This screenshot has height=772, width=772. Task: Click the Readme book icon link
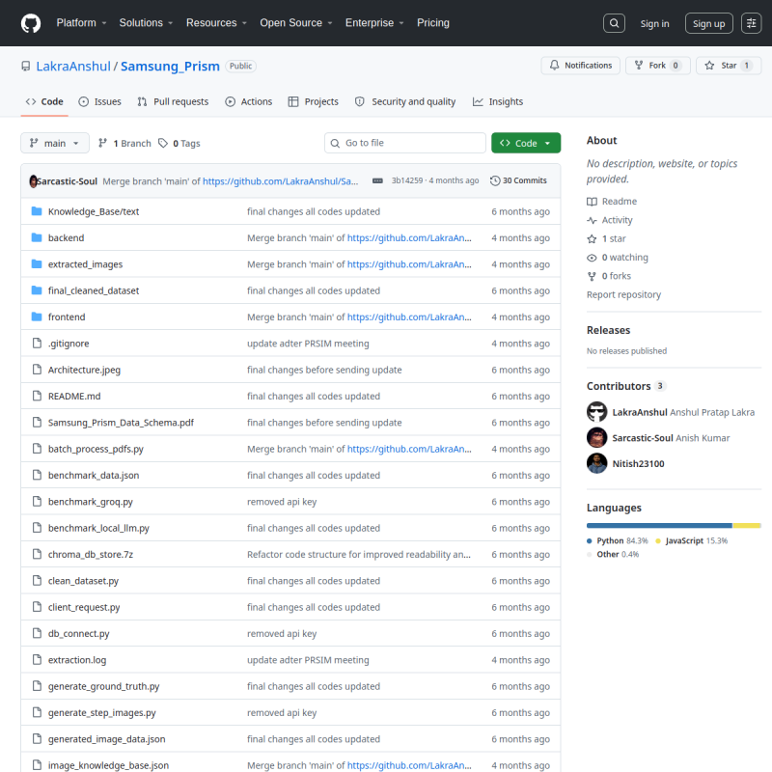point(612,202)
